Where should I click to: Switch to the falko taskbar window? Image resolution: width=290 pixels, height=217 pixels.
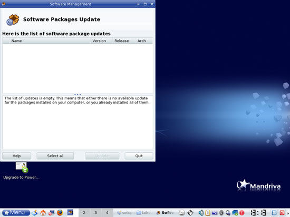point(144,213)
